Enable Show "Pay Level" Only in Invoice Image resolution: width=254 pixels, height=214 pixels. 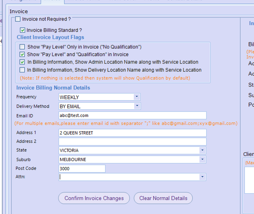point(22,47)
